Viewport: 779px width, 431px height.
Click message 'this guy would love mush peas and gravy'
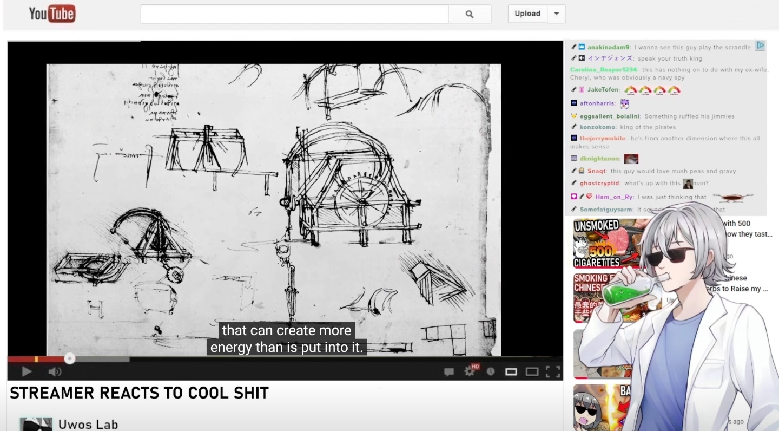(x=674, y=171)
